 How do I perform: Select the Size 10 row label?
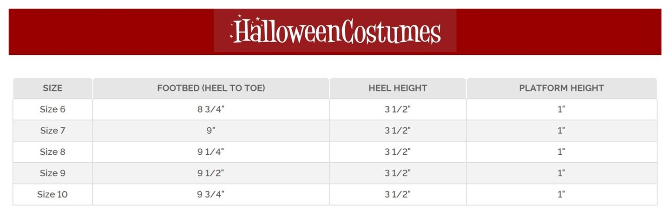click(52, 194)
